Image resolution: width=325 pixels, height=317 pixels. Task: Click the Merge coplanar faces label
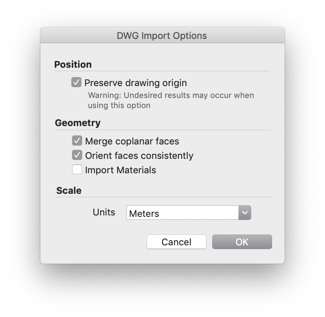coord(132,141)
